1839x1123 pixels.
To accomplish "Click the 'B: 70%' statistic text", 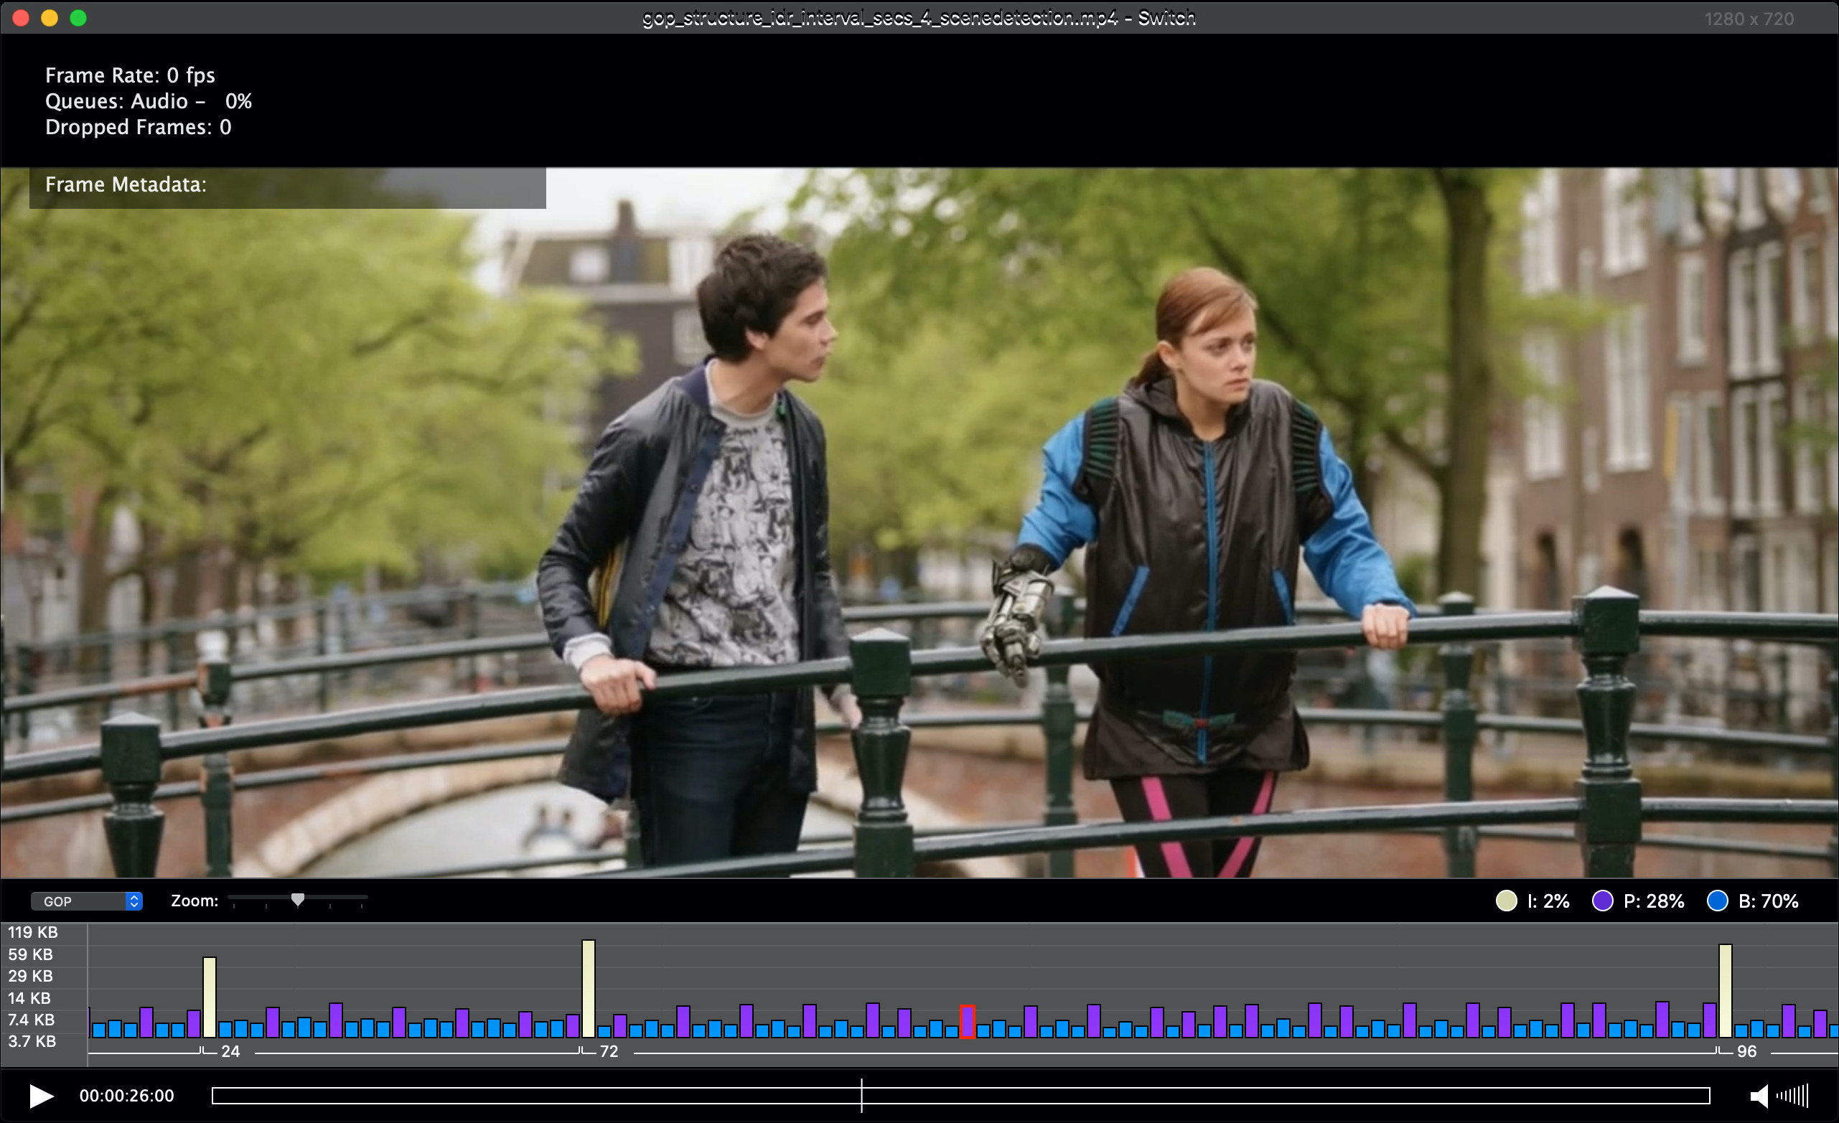I will (x=1769, y=901).
